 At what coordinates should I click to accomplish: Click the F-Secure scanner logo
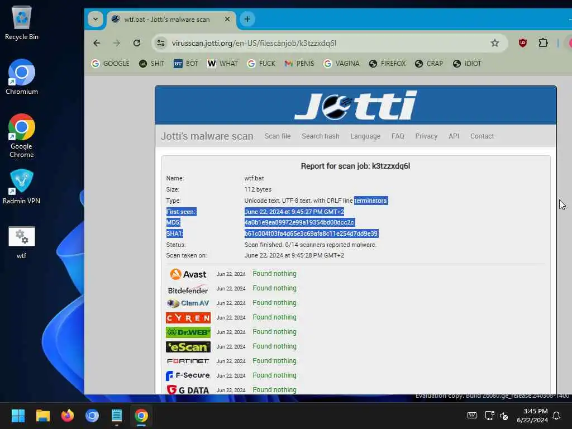[188, 375]
